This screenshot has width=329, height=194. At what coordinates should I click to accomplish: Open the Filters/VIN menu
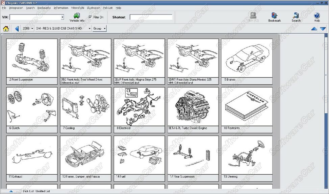(x=78, y=8)
